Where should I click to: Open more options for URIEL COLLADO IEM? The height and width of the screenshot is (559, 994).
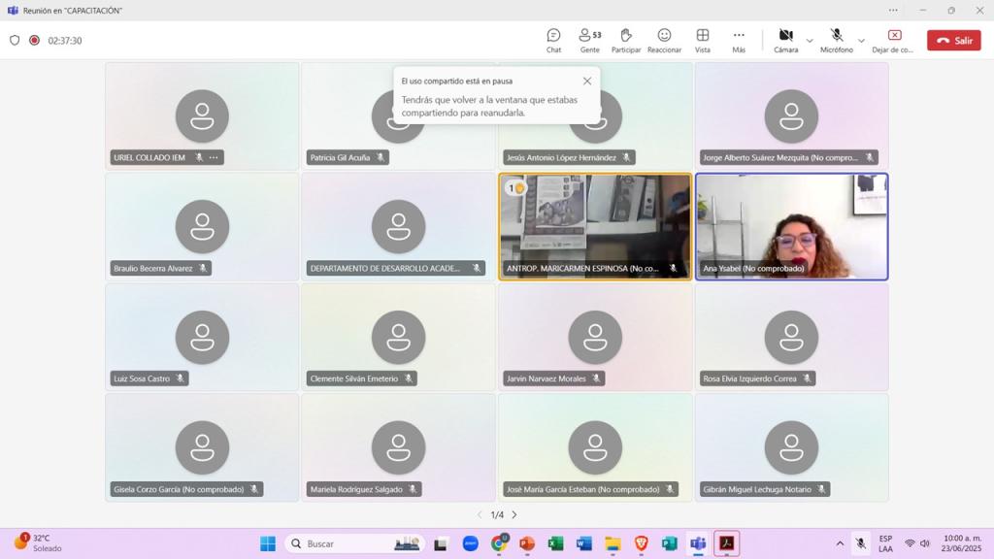pos(214,157)
